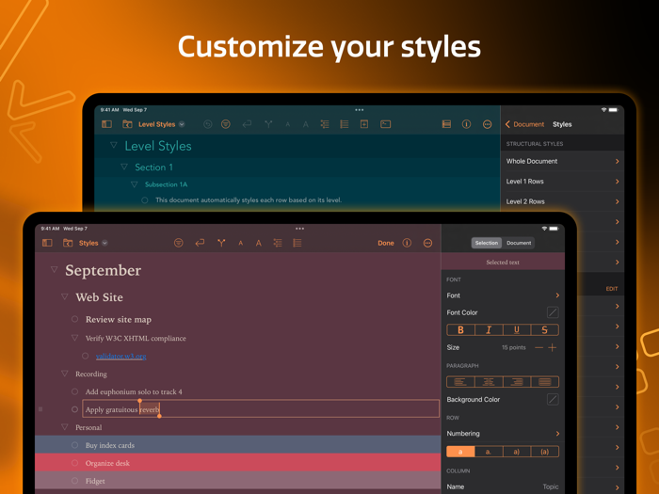Viewport: 659px width, 494px height.
Task: Justify paragraph alignment
Action: click(545, 381)
